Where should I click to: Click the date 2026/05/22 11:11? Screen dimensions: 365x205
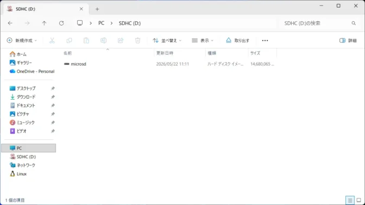click(173, 64)
